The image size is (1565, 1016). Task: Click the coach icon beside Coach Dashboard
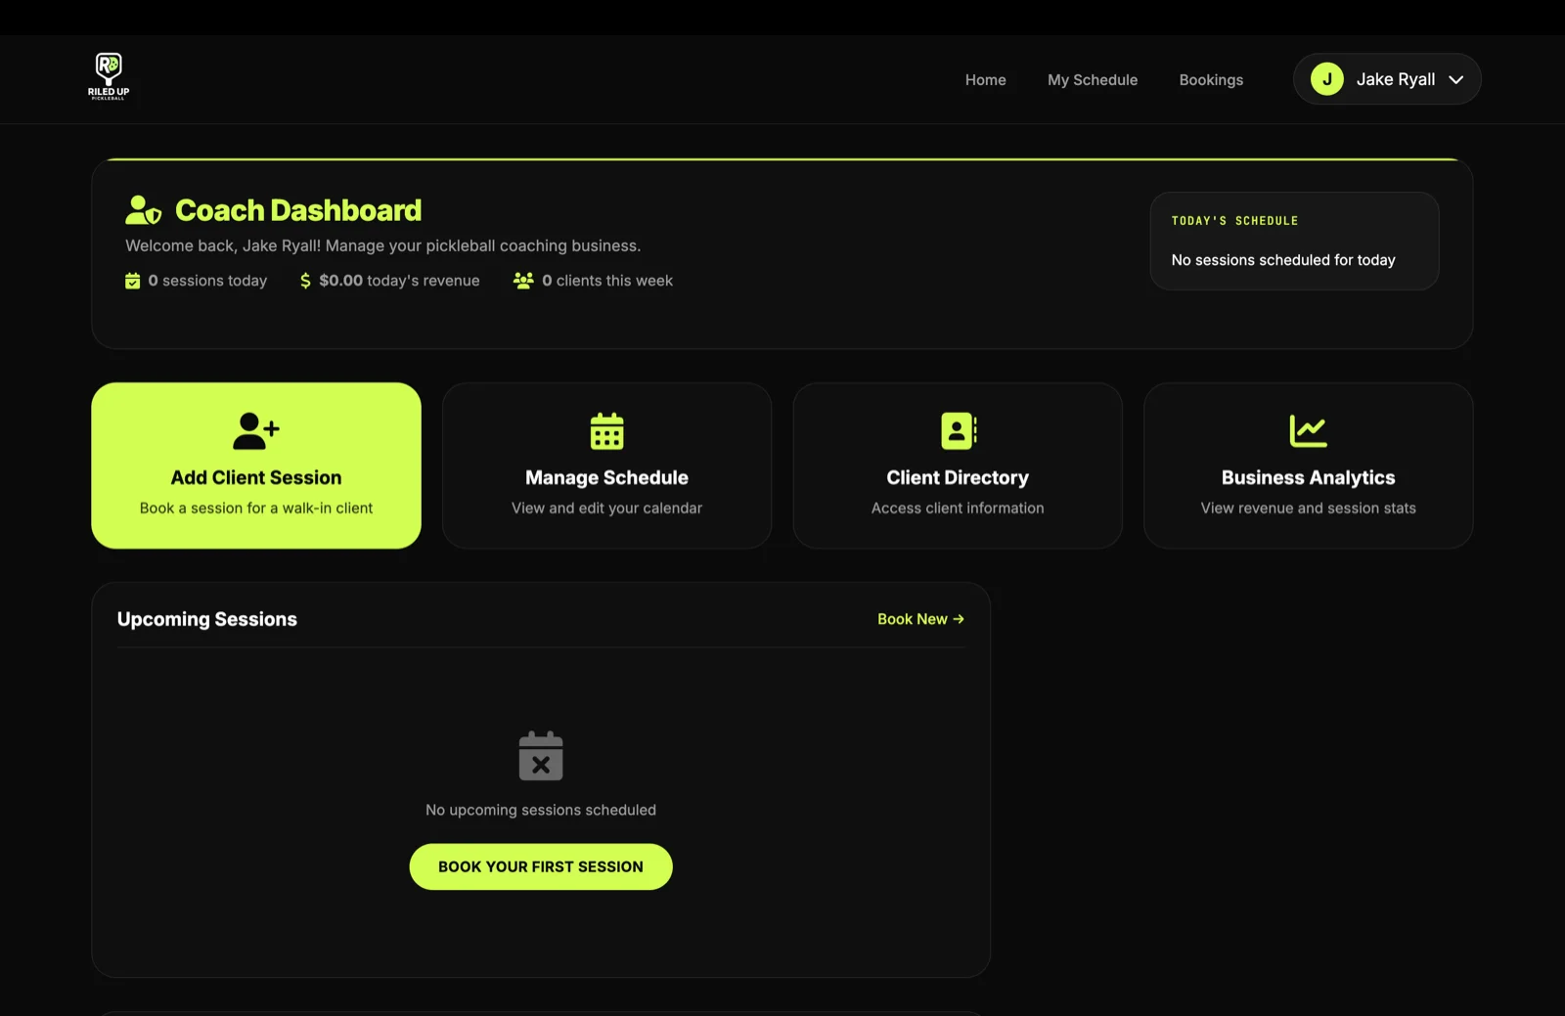(143, 210)
